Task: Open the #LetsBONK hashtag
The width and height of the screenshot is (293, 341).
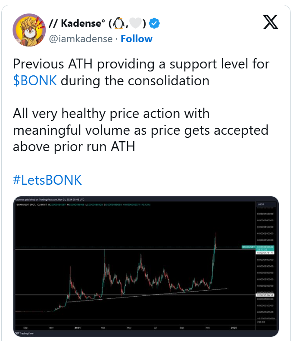Action: [x=47, y=180]
